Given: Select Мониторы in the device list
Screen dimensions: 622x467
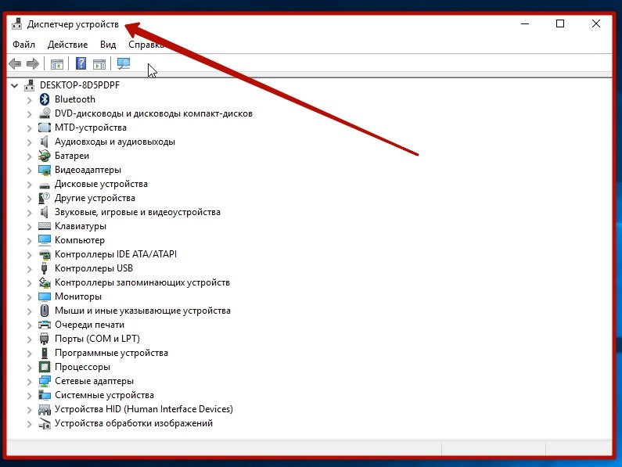Looking at the screenshot, I should coord(78,296).
